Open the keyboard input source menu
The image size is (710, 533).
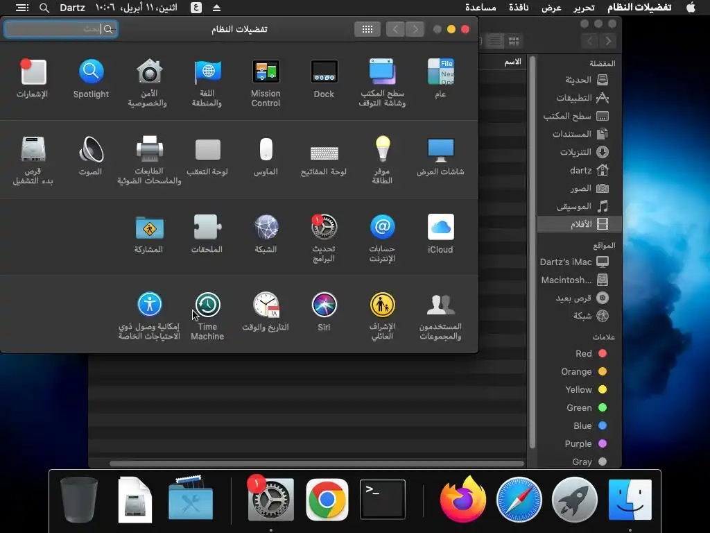pyautogui.click(x=196, y=8)
